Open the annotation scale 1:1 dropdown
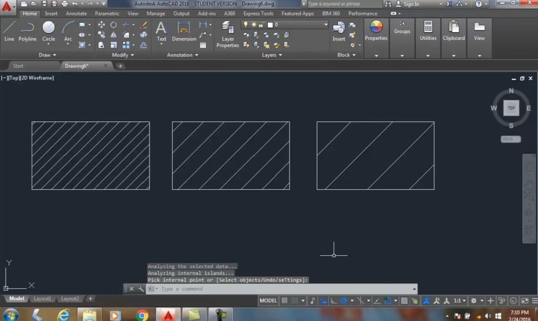Image resolution: width=538 pixels, height=321 pixels. 460,300
